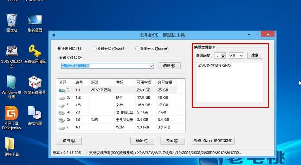Click drive icon of G: partition

tap(62, 120)
